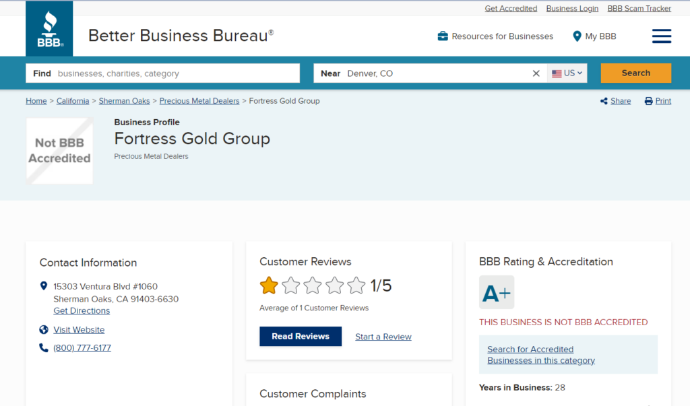
Task: Click Start a Review link
Action: tap(383, 337)
